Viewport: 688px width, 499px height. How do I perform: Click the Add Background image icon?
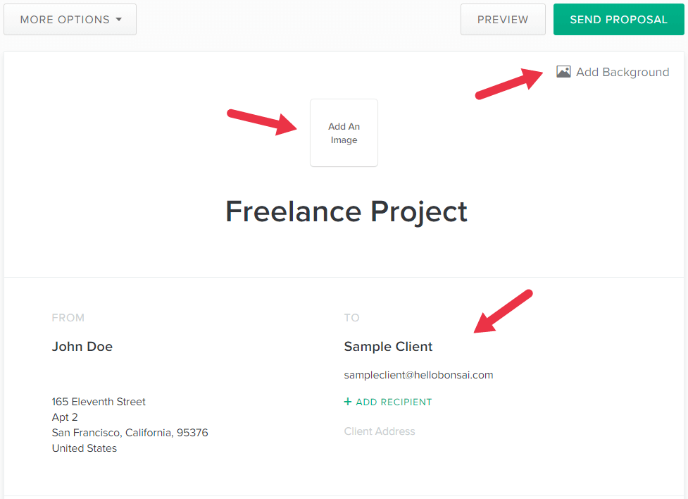(563, 71)
